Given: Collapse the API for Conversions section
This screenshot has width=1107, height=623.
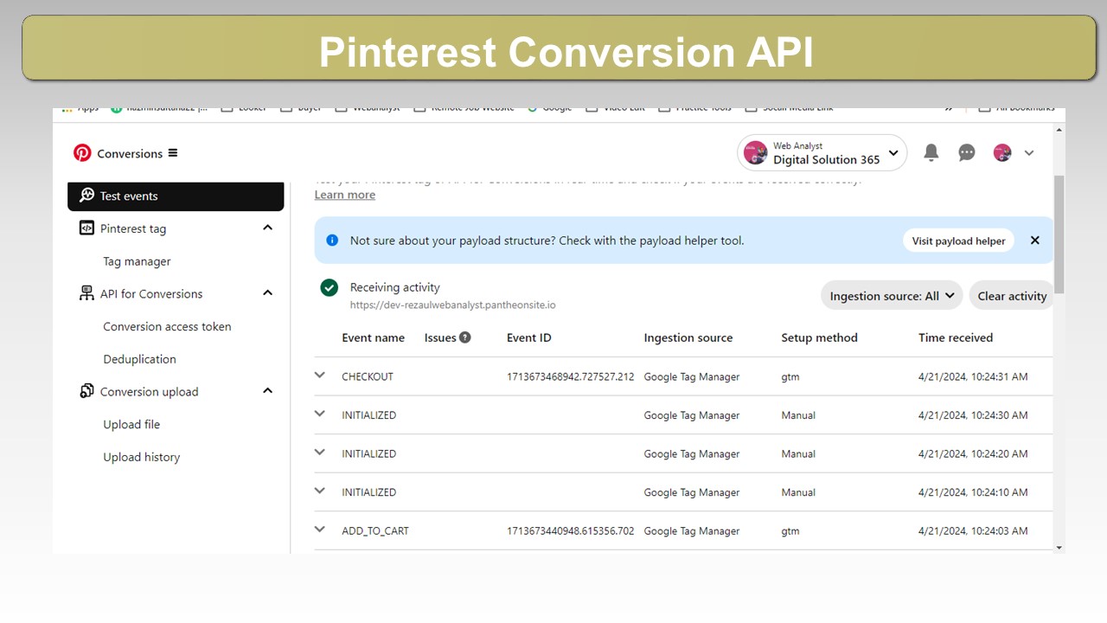Looking at the screenshot, I should [267, 292].
